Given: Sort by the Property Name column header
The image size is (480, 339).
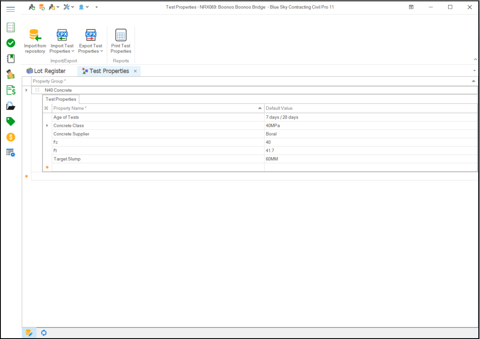Looking at the screenshot, I should 154,108.
